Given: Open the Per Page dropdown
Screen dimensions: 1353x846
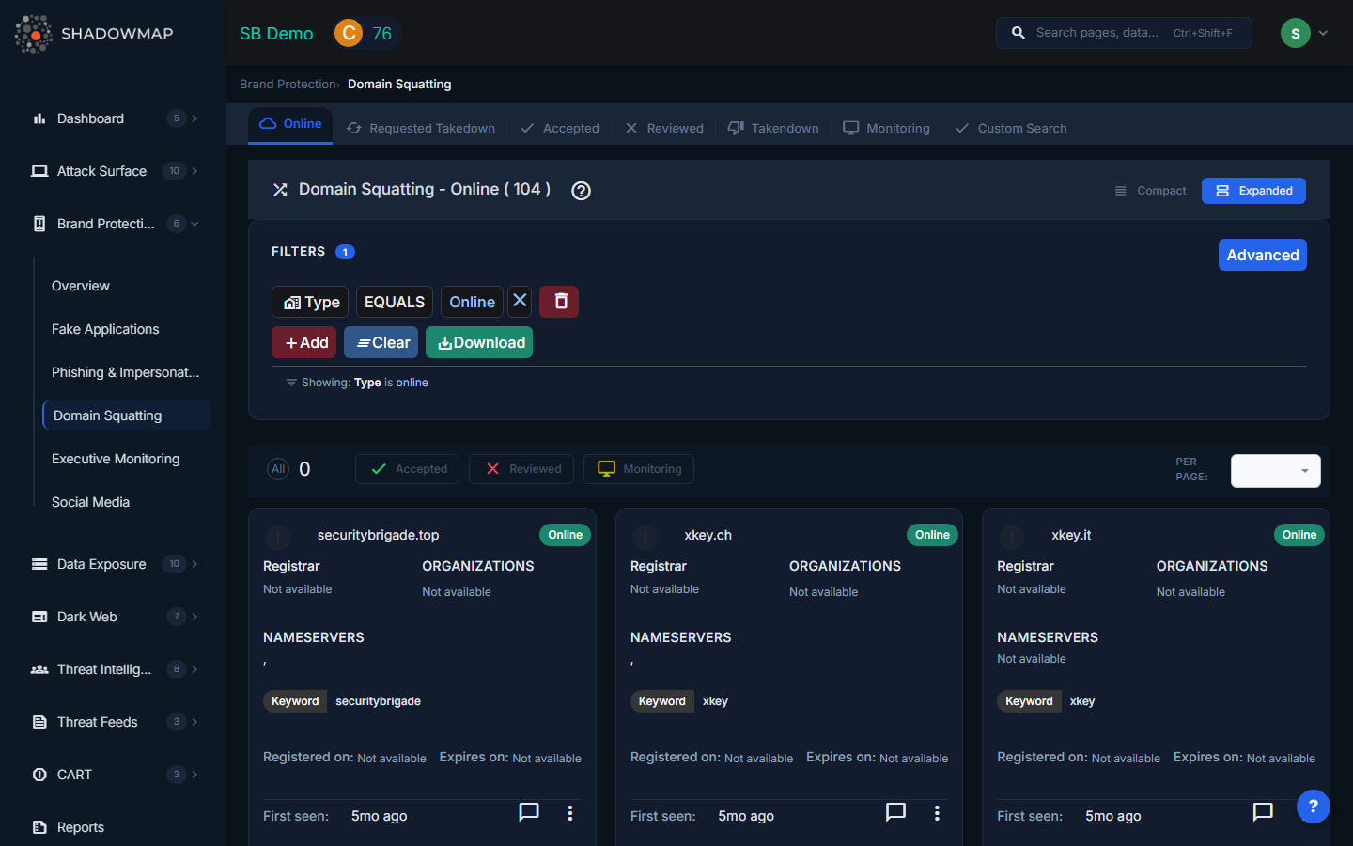Looking at the screenshot, I should pos(1275,471).
